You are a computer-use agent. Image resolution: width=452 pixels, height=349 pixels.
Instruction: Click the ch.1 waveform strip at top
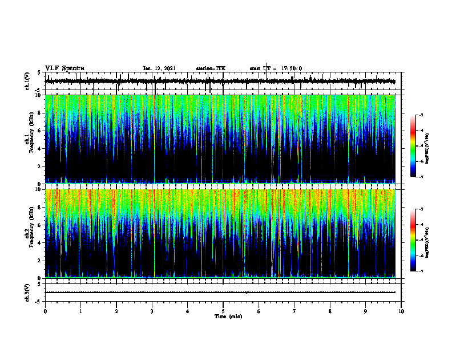click(223, 81)
